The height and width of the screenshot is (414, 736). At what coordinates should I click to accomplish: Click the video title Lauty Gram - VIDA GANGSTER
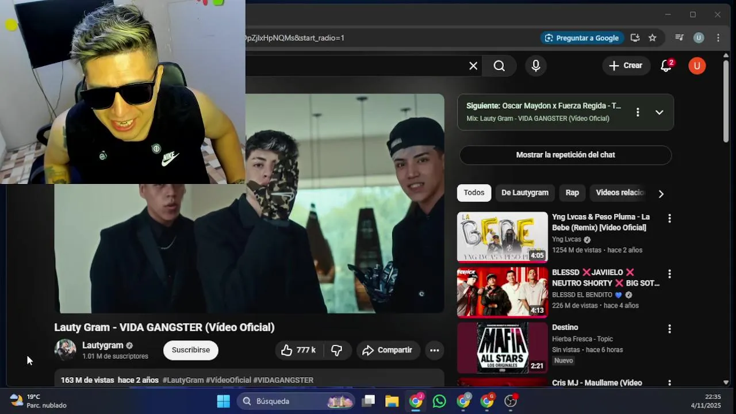[164, 327]
